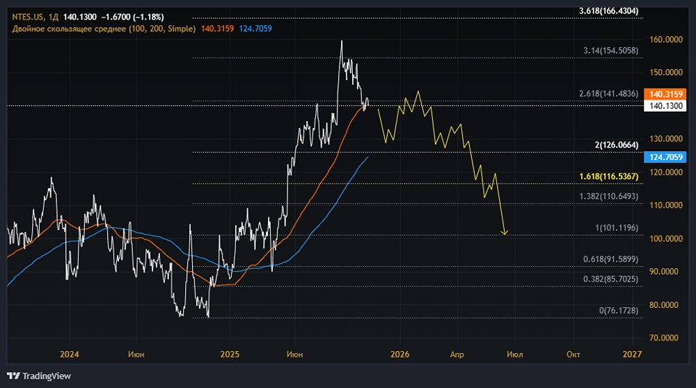Click the 160.0000 price scale label

[665, 40]
